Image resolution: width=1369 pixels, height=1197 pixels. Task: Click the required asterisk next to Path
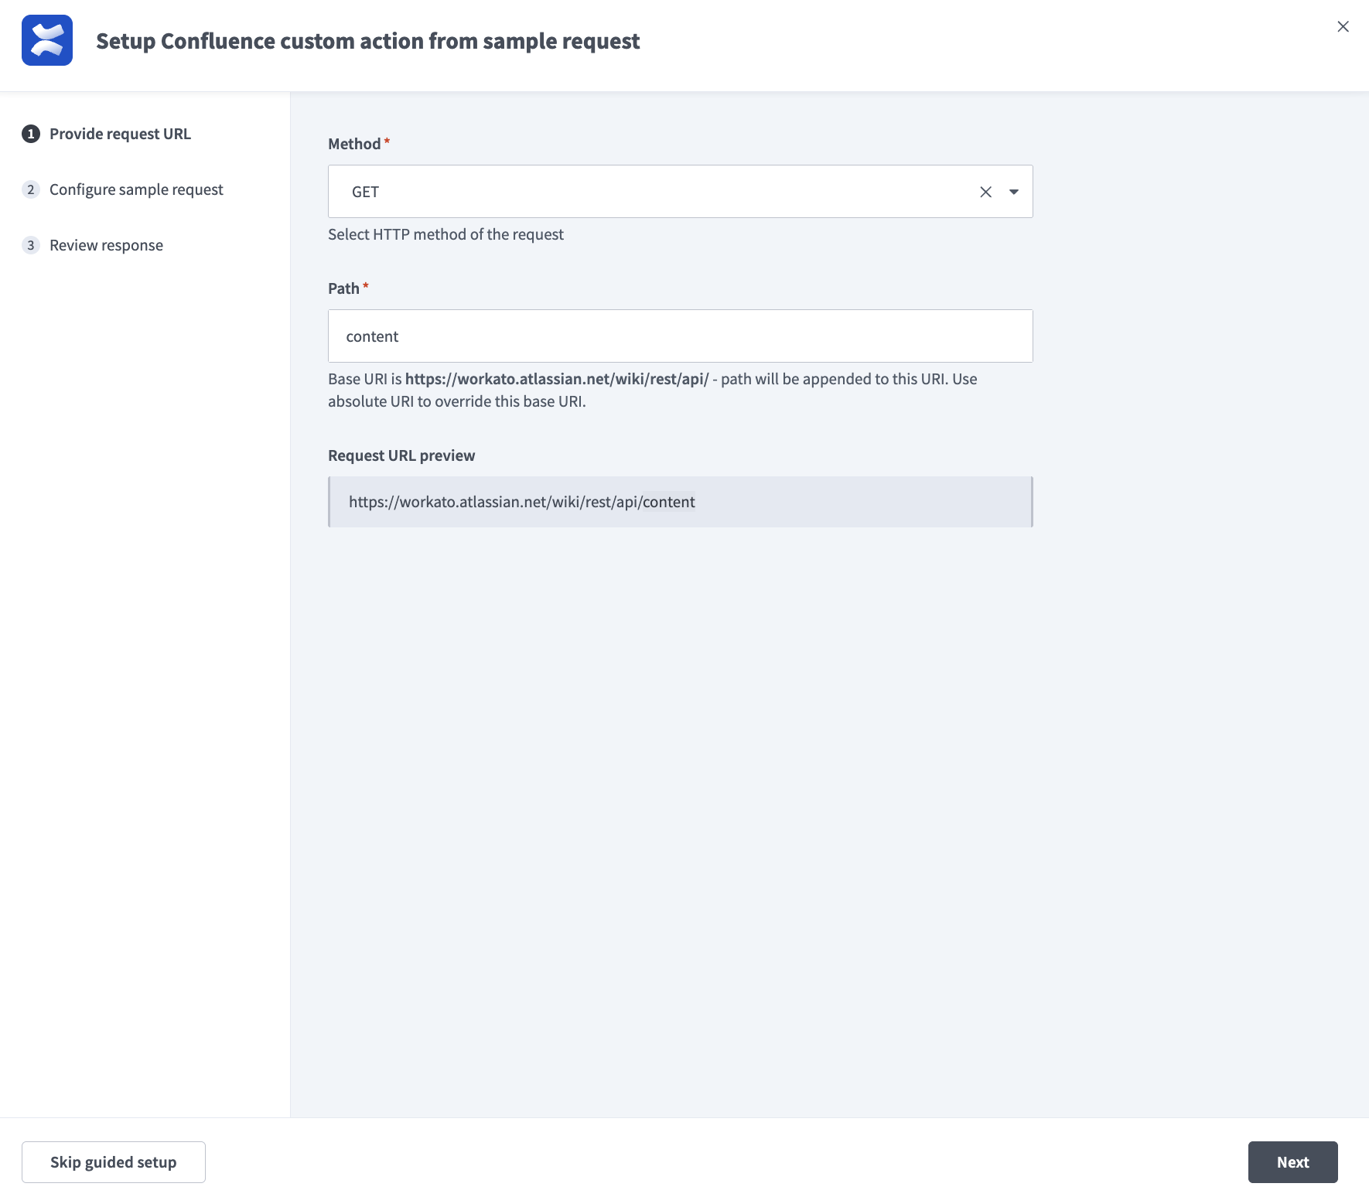click(367, 285)
